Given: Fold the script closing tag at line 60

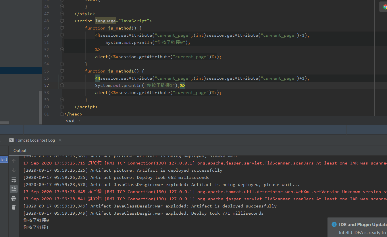Looking at the screenshot, I should tap(62, 107).
